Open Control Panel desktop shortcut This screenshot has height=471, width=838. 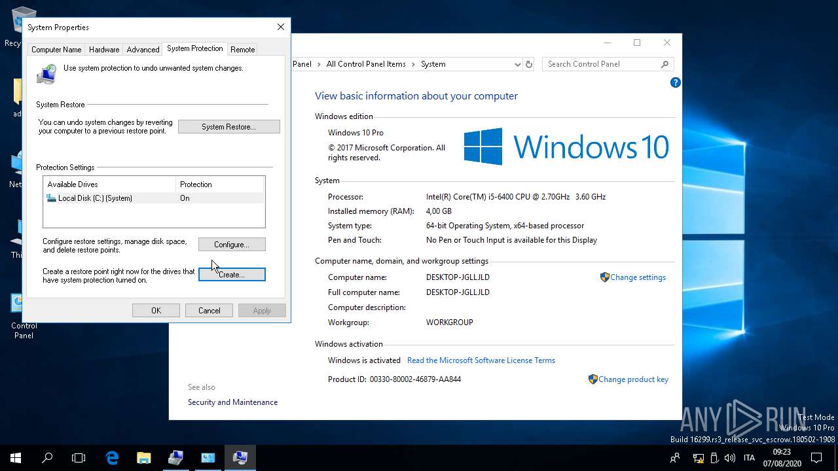tap(24, 317)
